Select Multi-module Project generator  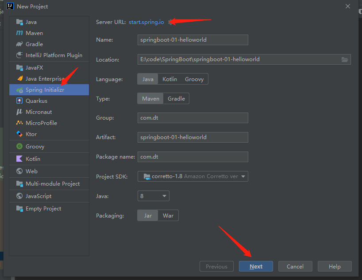click(x=49, y=184)
